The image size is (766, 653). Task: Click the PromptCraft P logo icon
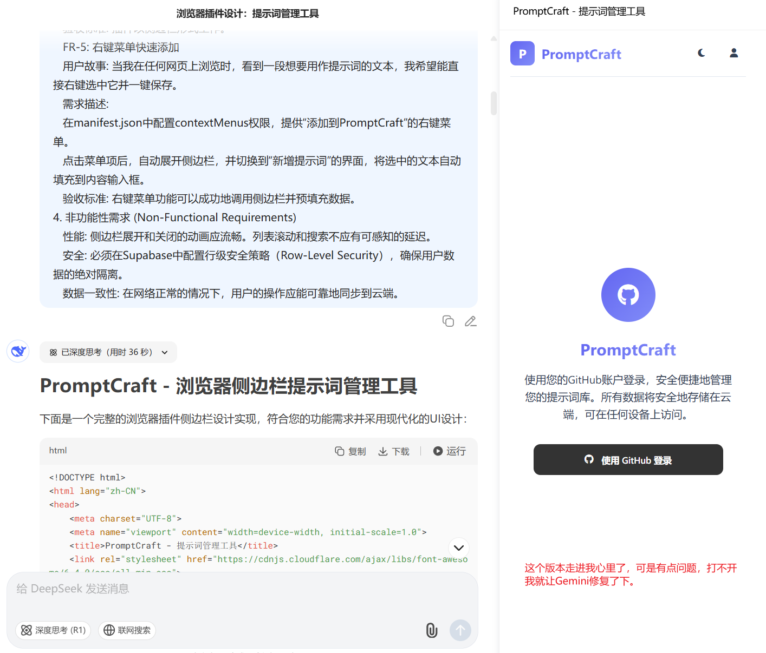[x=522, y=54]
